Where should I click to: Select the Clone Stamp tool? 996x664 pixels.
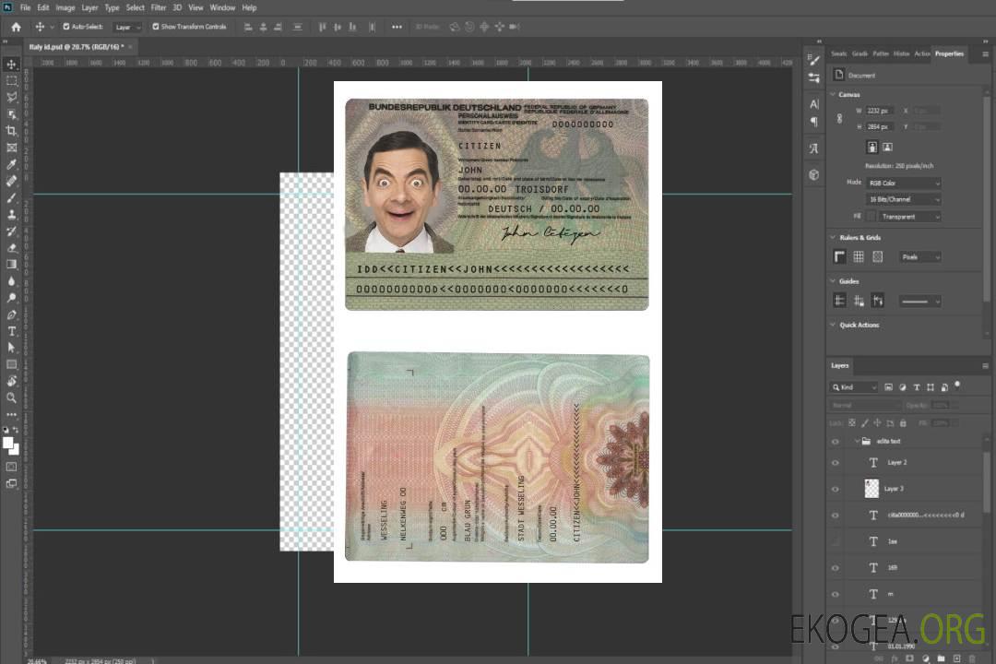click(x=11, y=215)
